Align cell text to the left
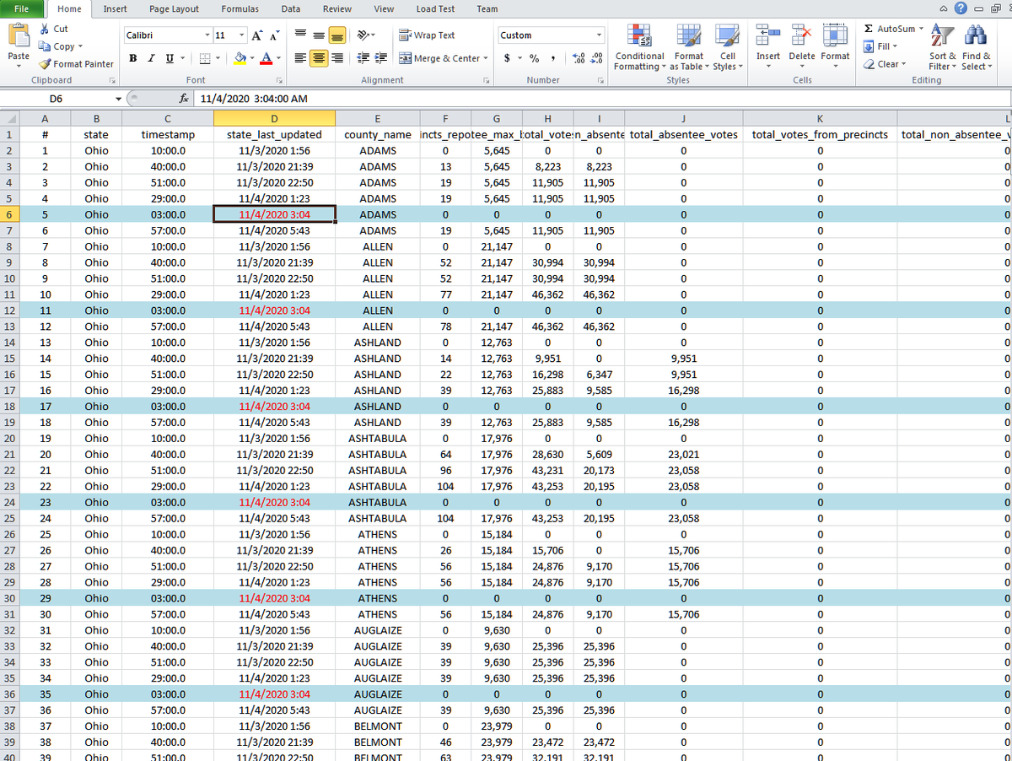The height and width of the screenshot is (761, 1012). (x=299, y=58)
